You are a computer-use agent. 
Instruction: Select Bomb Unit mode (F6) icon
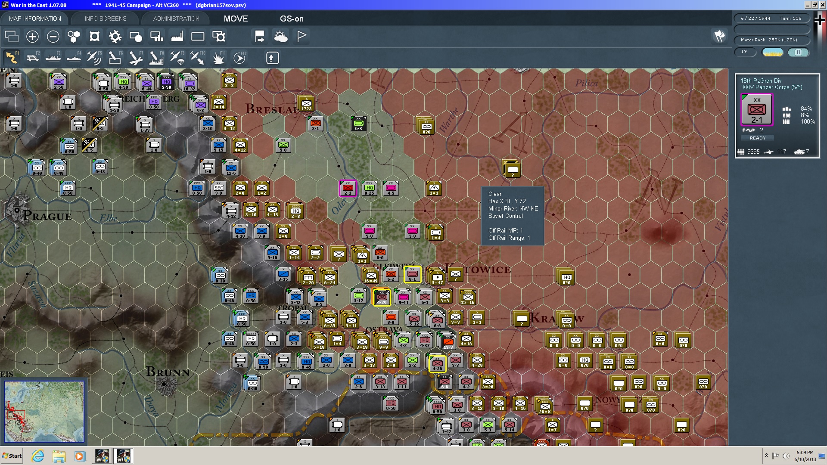point(115,58)
